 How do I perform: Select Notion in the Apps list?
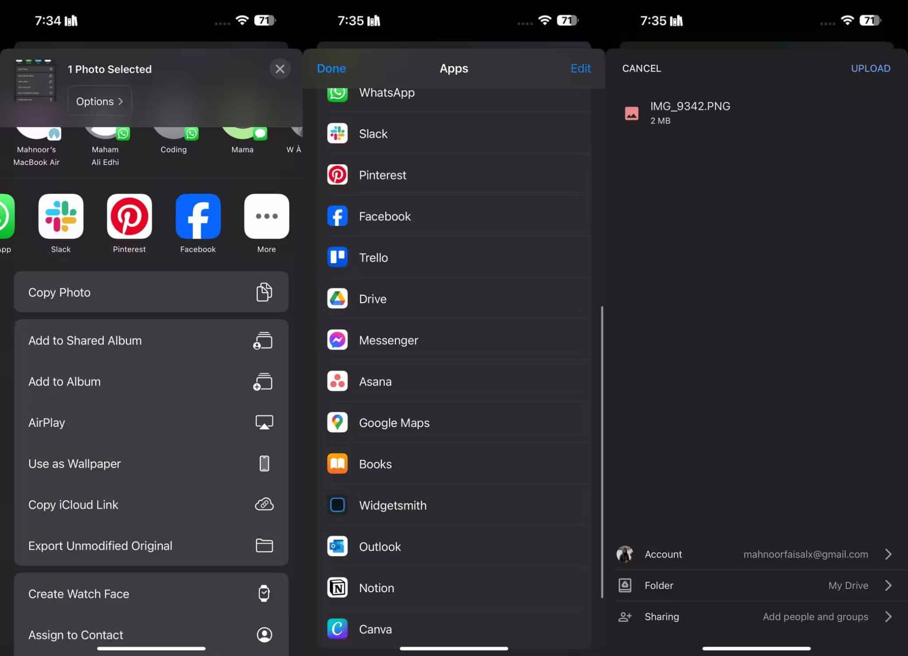[x=376, y=588]
